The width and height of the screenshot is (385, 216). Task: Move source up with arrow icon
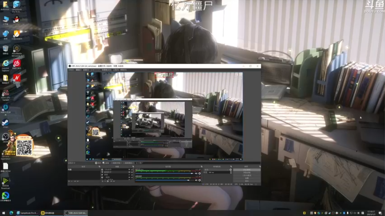coord(111,181)
